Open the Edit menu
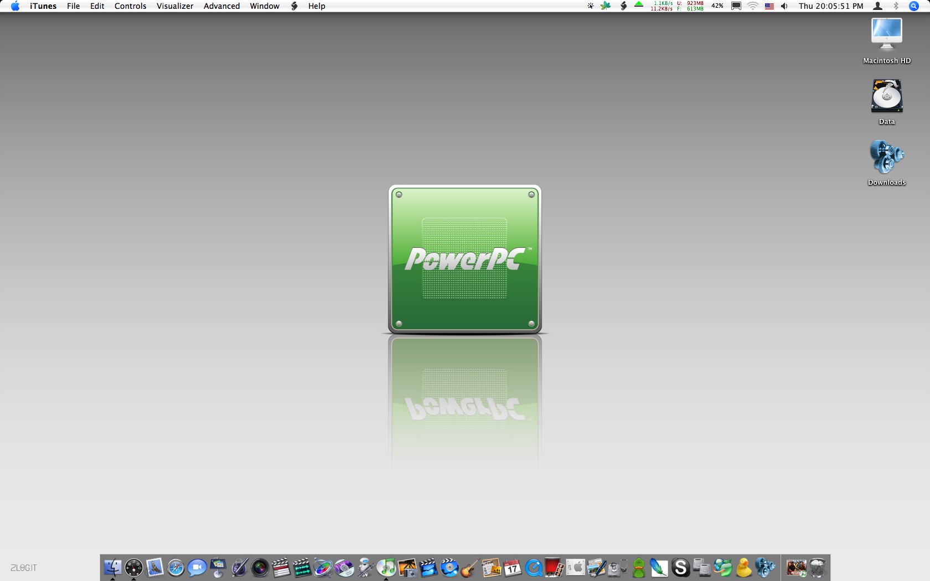930x581 pixels. [x=97, y=6]
